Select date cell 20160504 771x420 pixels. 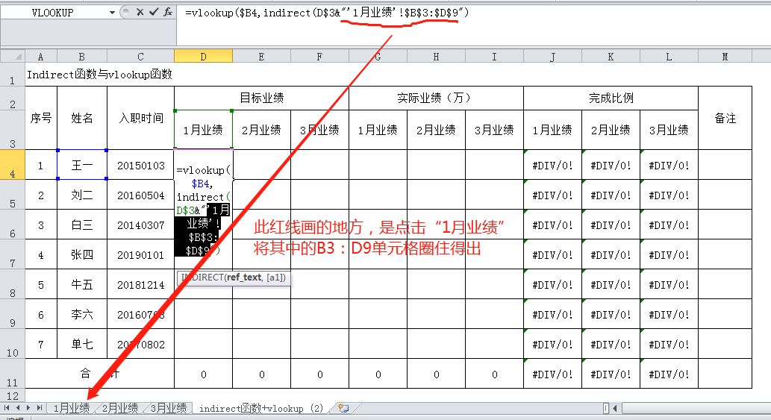140,195
